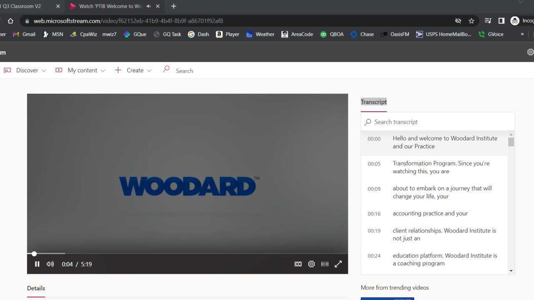
Task: Pause the video playback
Action: [x=37, y=264]
